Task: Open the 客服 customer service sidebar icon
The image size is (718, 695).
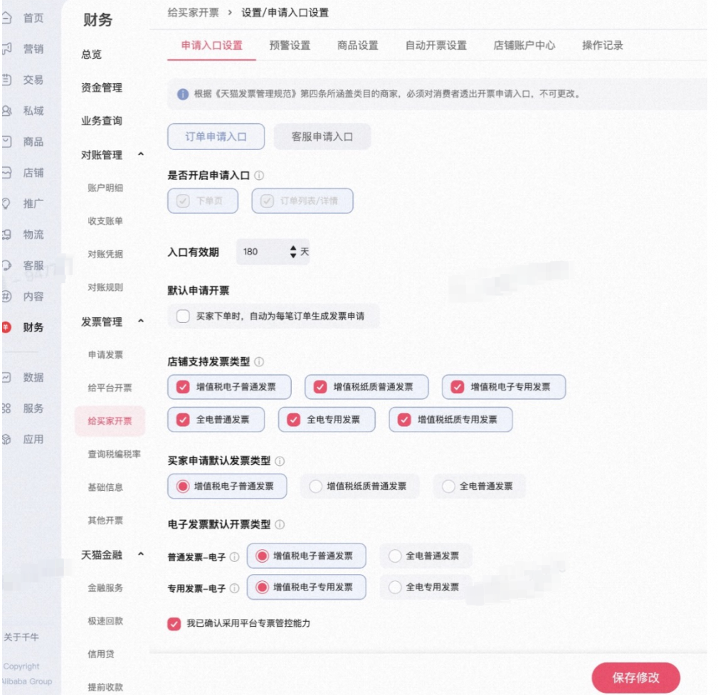Action: tap(7, 265)
